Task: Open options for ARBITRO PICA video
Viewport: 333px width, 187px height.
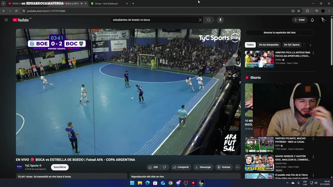Action: (313, 53)
